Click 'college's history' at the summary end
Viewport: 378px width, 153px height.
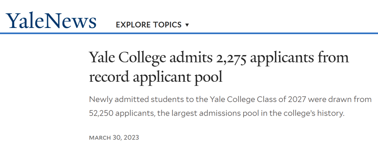click(314, 113)
